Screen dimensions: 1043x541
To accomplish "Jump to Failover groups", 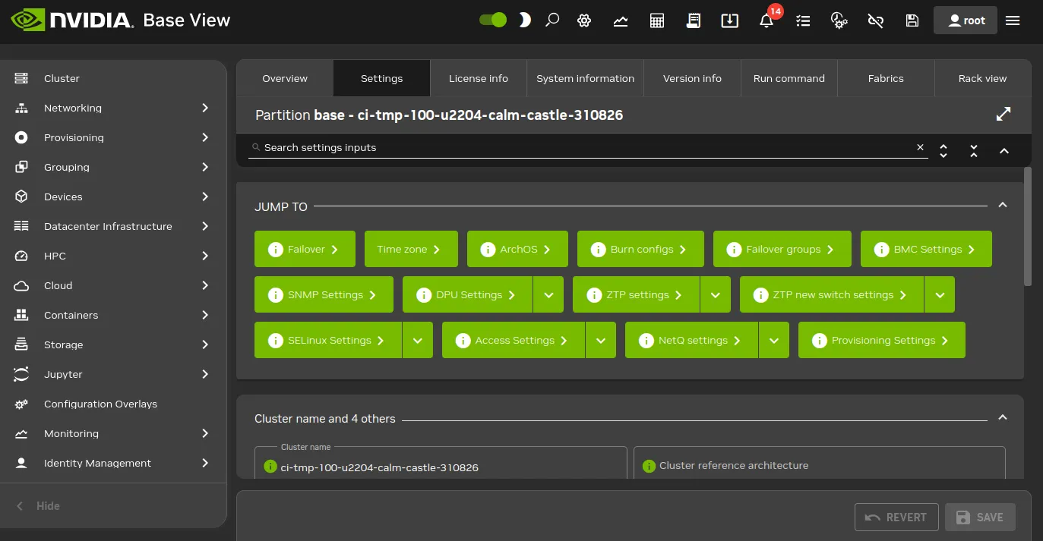I will (782, 249).
